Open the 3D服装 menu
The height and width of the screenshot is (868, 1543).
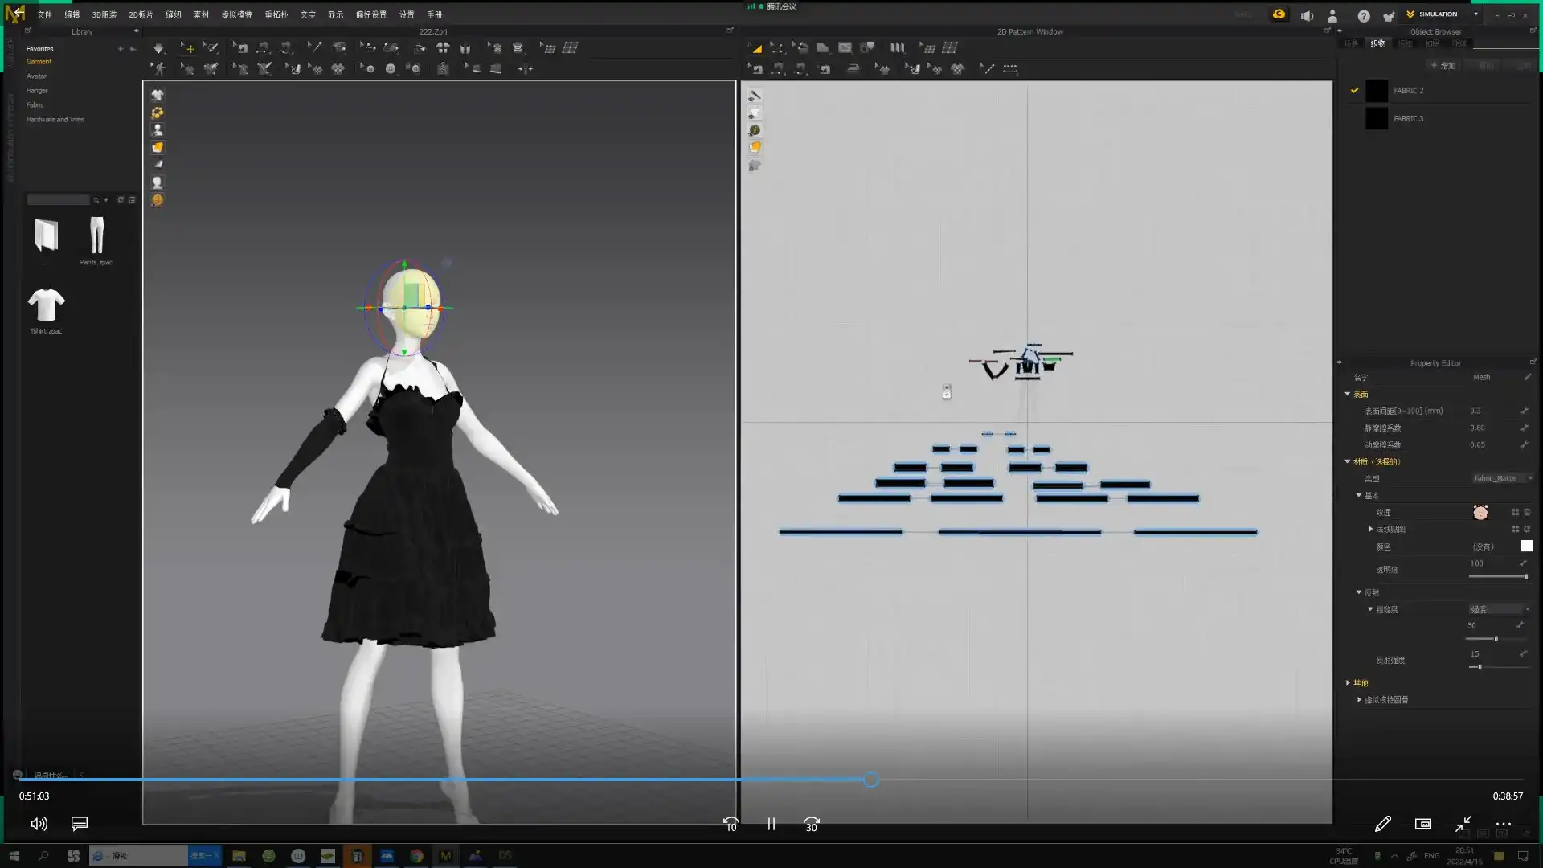(104, 14)
